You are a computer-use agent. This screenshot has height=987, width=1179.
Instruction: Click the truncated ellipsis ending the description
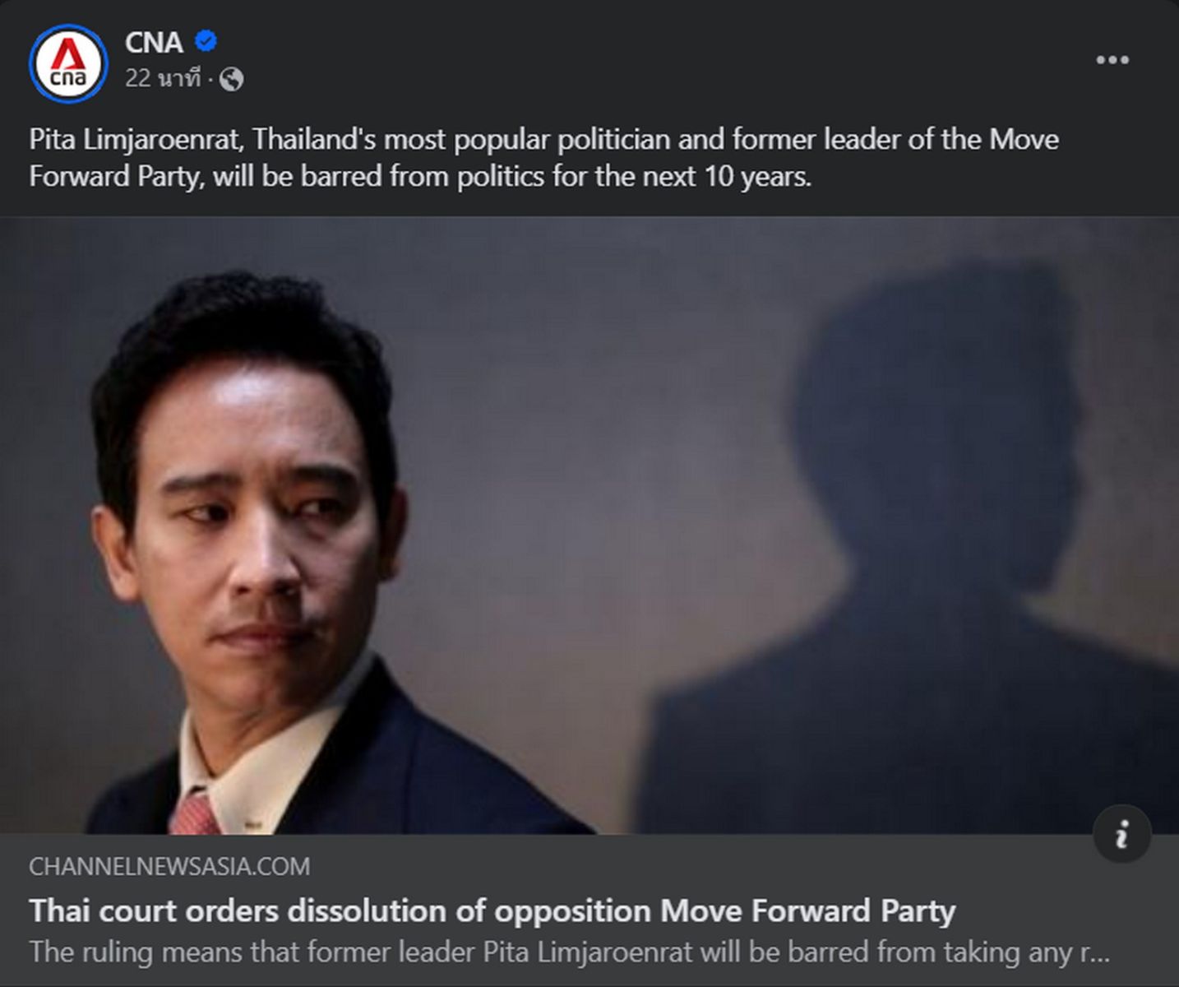[1095, 954]
